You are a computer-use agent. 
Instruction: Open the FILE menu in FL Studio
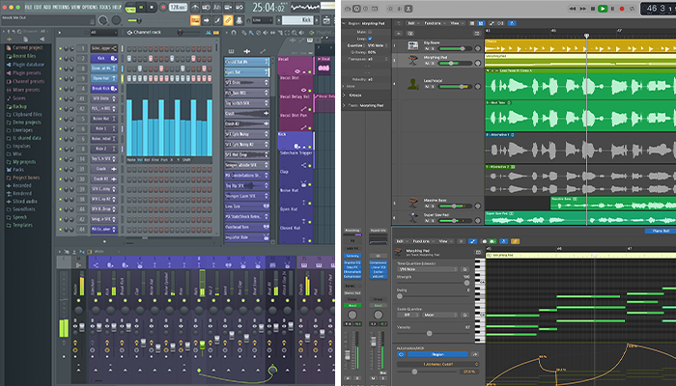[29, 7]
